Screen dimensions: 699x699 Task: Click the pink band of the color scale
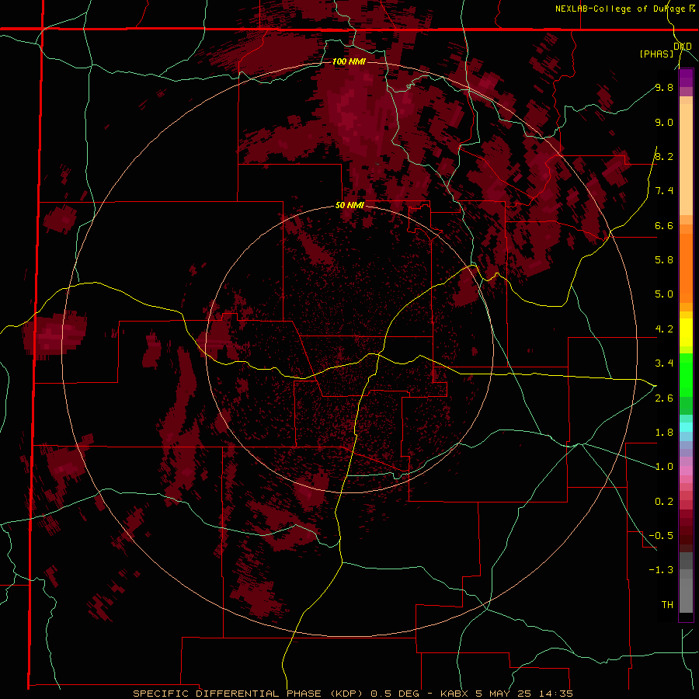(x=686, y=471)
